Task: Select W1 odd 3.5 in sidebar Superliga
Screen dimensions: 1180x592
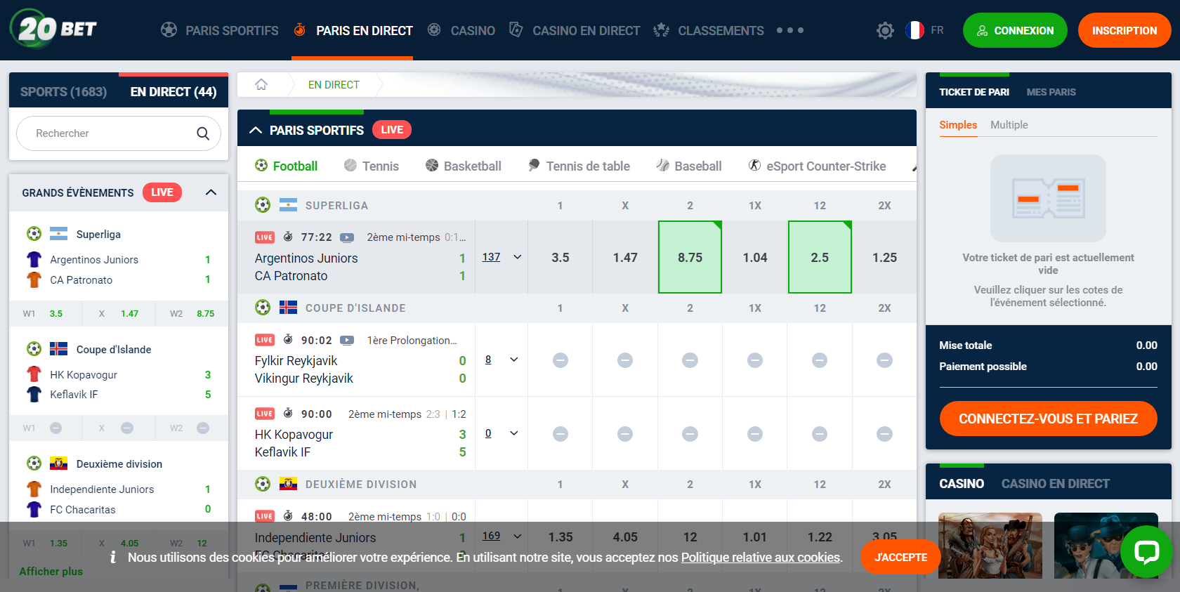Action: pyautogui.click(x=45, y=313)
